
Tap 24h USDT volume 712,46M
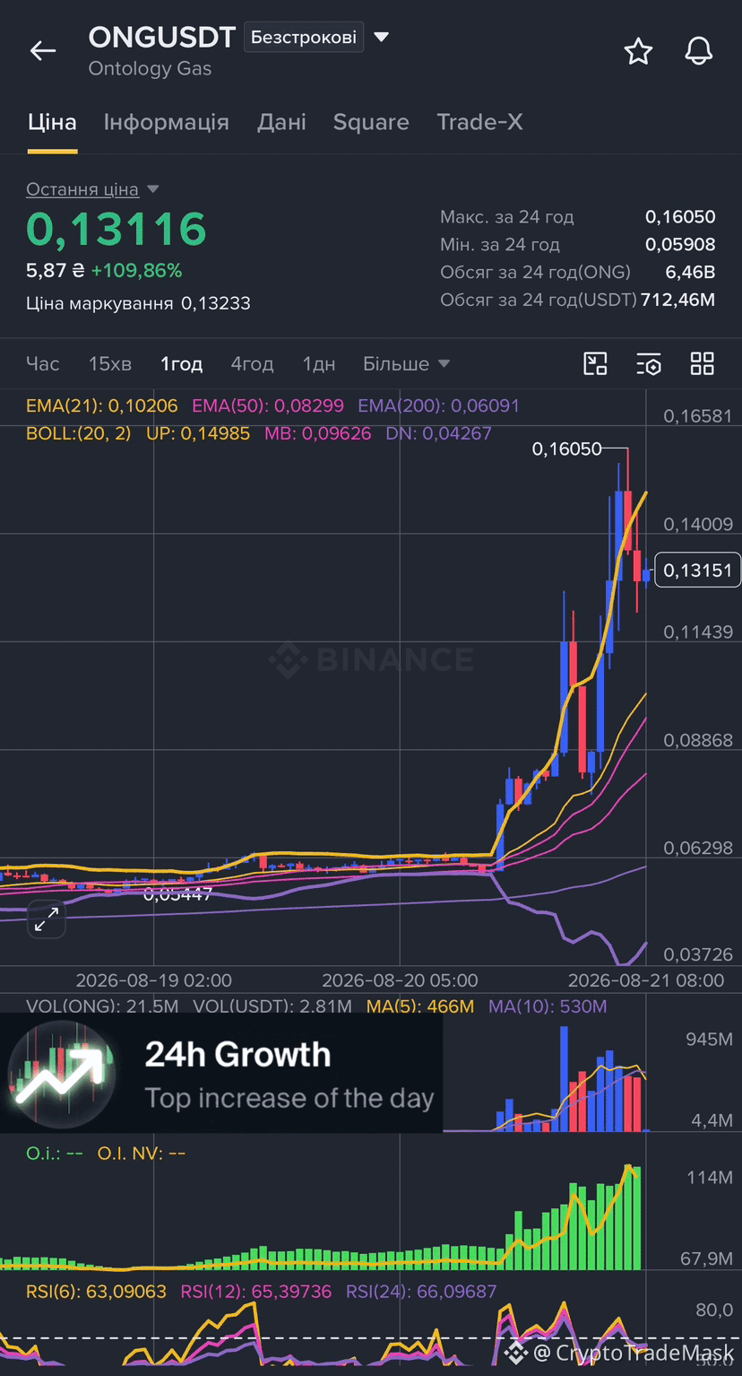point(678,300)
